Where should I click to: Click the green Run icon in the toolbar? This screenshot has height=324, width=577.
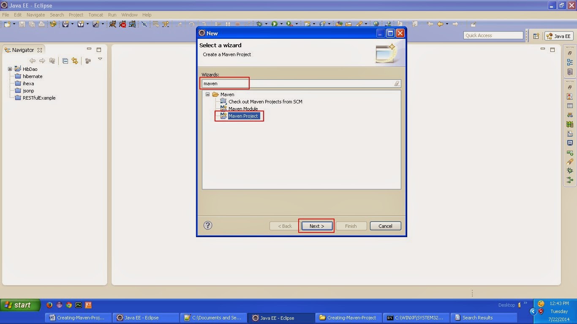(x=275, y=24)
